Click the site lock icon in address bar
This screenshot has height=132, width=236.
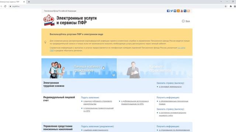[x=10, y=6]
